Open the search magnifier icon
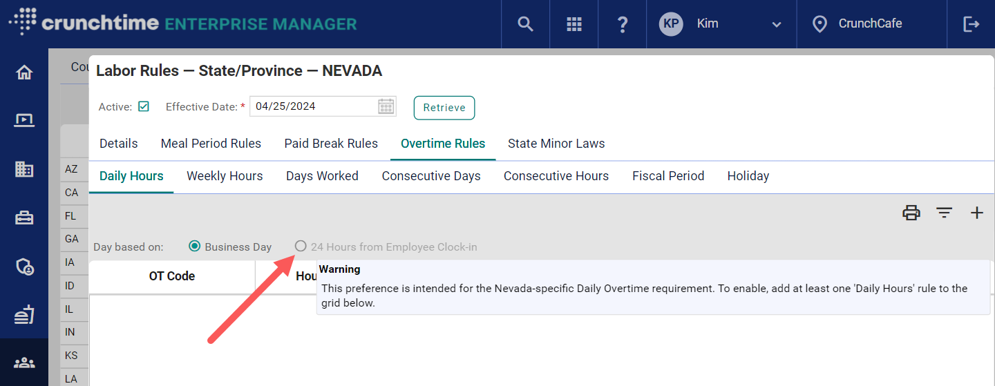Viewport: 995px width, 386px height. click(x=525, y=24)
